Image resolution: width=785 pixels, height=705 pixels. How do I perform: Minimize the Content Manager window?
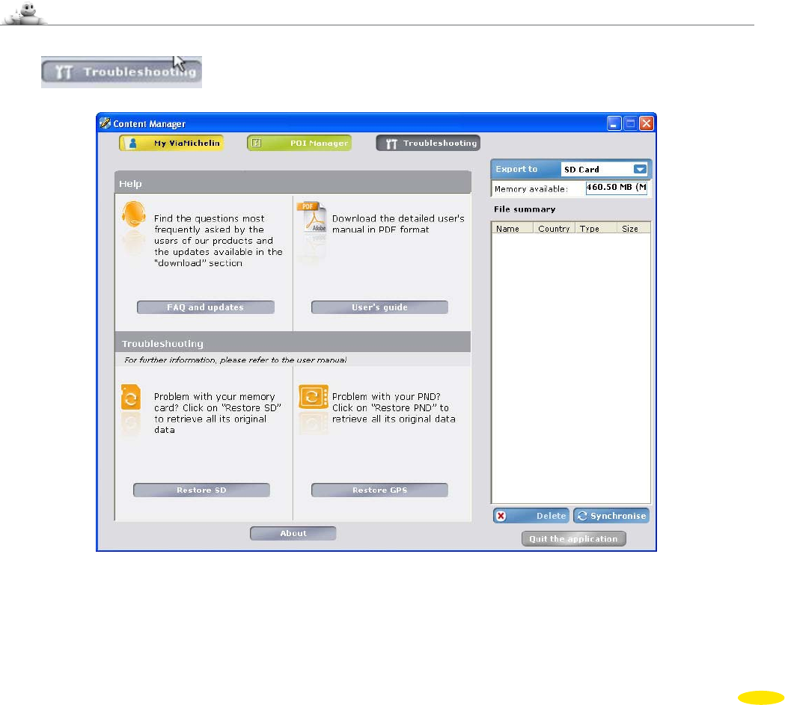click(x=614, y=123)
